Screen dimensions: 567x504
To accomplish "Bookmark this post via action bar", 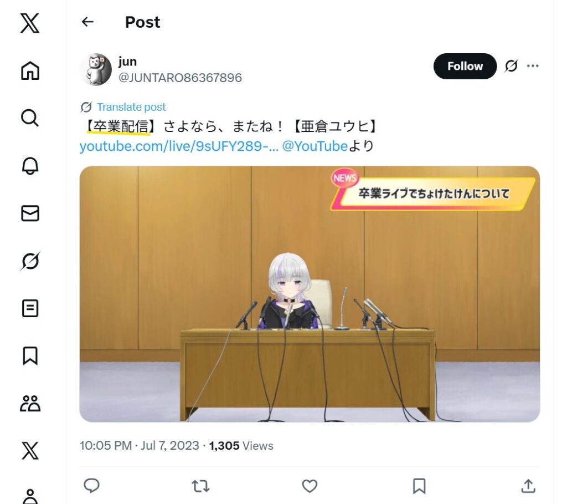I will click(419, 486).
